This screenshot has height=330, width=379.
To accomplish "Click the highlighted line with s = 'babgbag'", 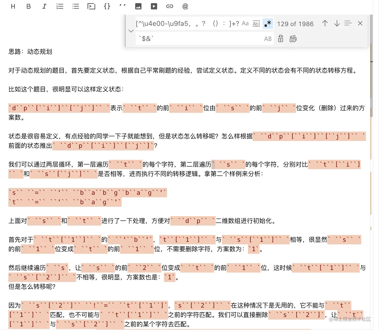I will (87, 193).
